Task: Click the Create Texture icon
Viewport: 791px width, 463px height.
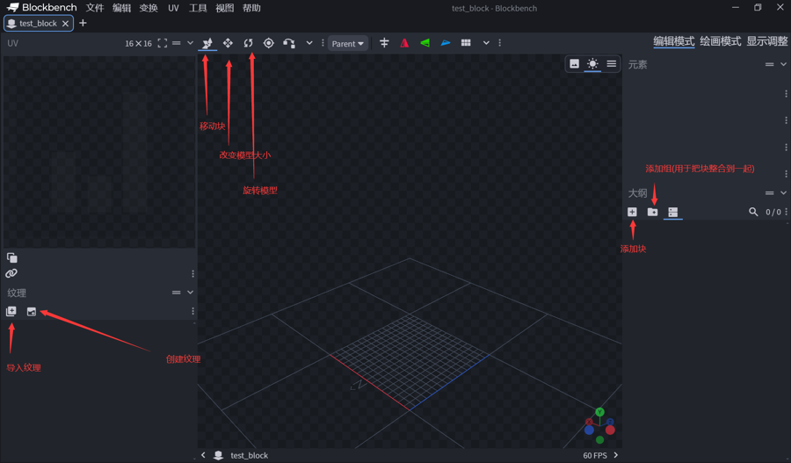Action: [32, 311]
